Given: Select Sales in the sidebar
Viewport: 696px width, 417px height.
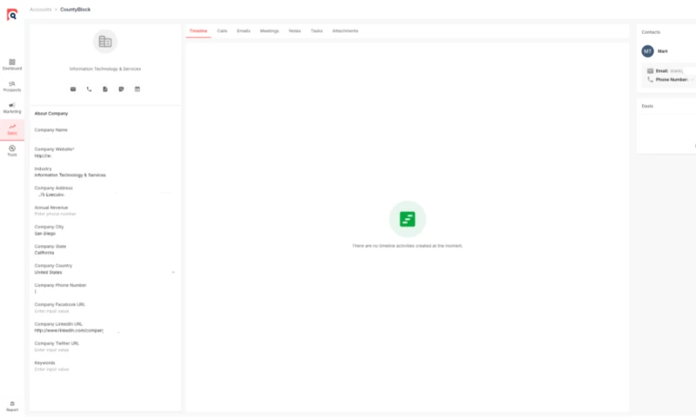Looking at the screenshot, I should click(12, 129).
